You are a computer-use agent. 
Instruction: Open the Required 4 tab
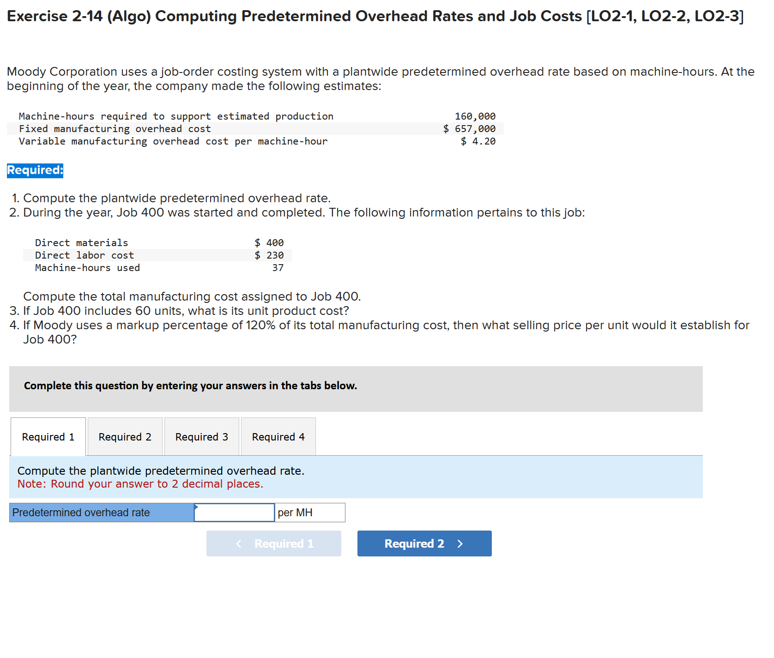[x=278, y=436]
